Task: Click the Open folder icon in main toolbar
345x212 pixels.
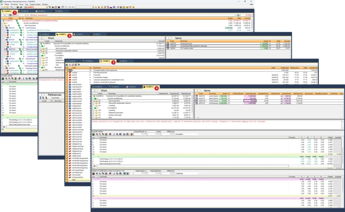Action: [4, 7]
